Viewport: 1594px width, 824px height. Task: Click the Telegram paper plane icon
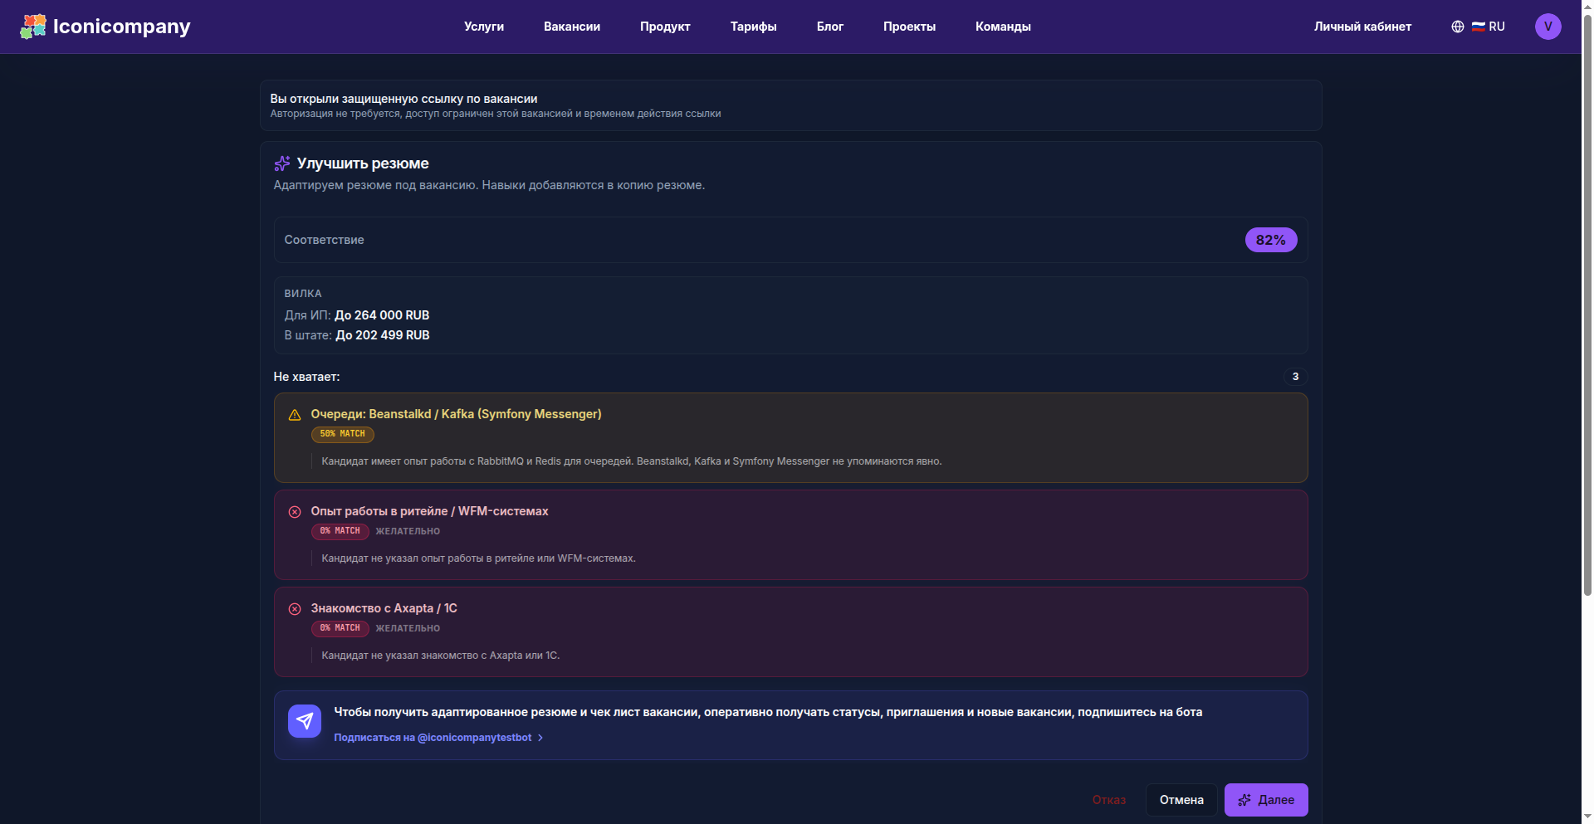(x=305, y=721)
